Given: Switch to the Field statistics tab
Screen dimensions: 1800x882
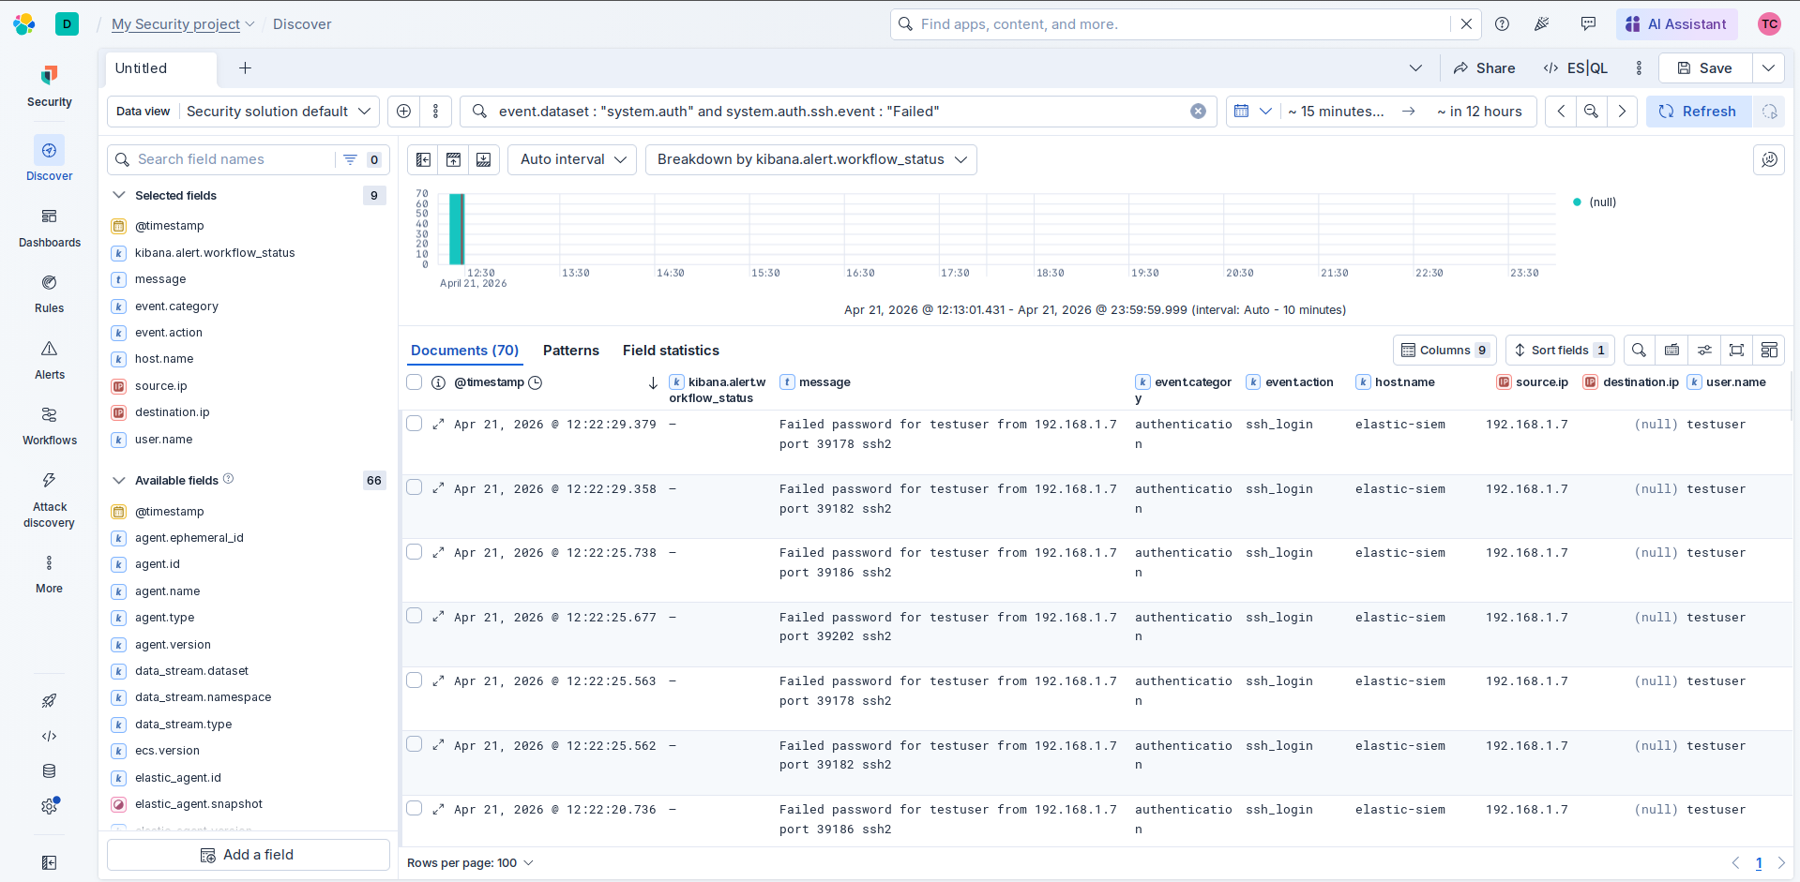Looking at the screenshot, I should 671,351.
